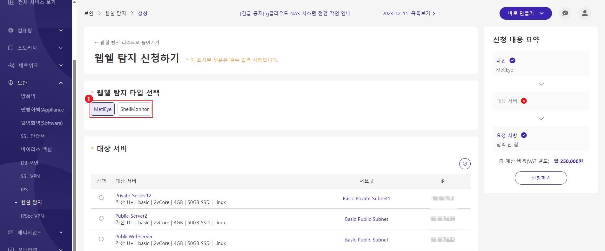The width and height of the screenshot is (605, 251).
Task: Click the Computing chip icon
Action: [x=11, y=30]
